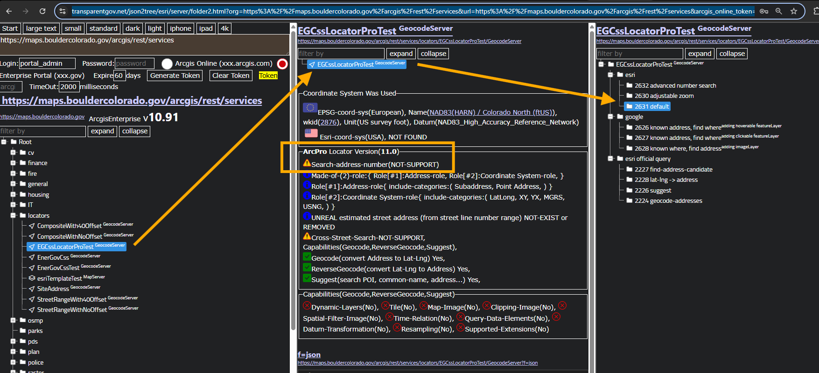Viewport: 819px width, 373px height.
Task: Select the Arcgis Online white radio button
Action: pos(167,63)
